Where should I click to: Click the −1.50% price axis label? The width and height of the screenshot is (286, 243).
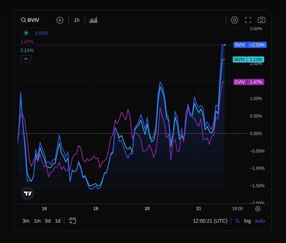point(257,186)
